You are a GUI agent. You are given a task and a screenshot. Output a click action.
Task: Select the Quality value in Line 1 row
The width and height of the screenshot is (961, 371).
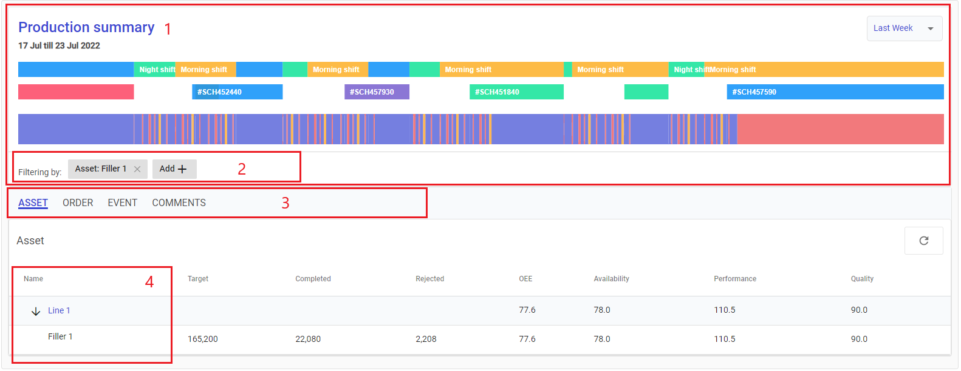pyautogui.click(x=859, y=310)
